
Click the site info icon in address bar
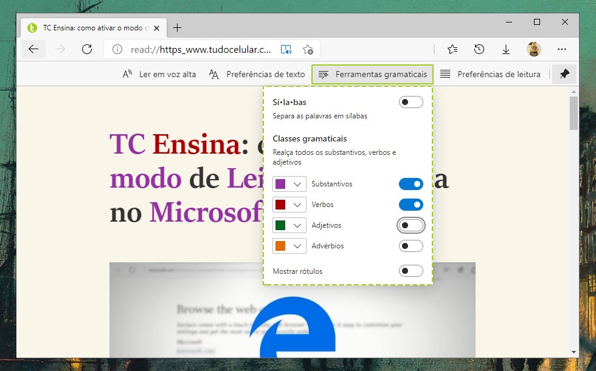117,49
